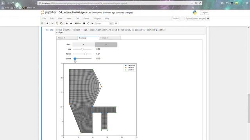Paste cells below using the clipboard icon

[61, 23]
